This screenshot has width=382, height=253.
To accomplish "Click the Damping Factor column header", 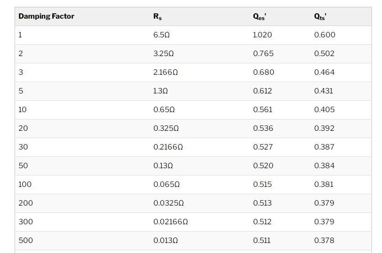I will click(46, 16).
